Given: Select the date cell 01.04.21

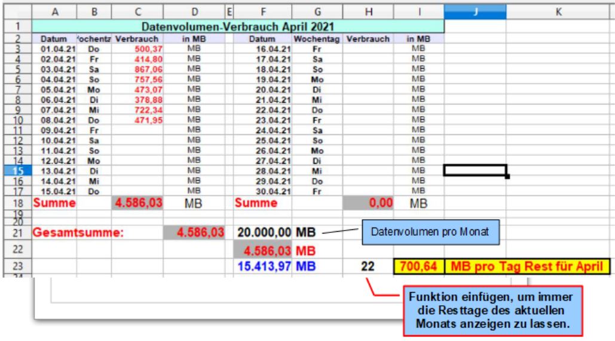Looking at the screenshot, I should (x=54, y=48).
